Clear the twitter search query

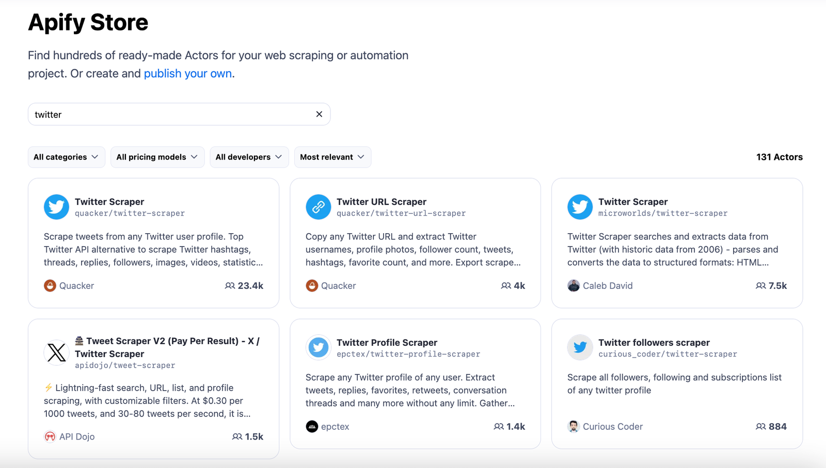[x=319, y=115]
